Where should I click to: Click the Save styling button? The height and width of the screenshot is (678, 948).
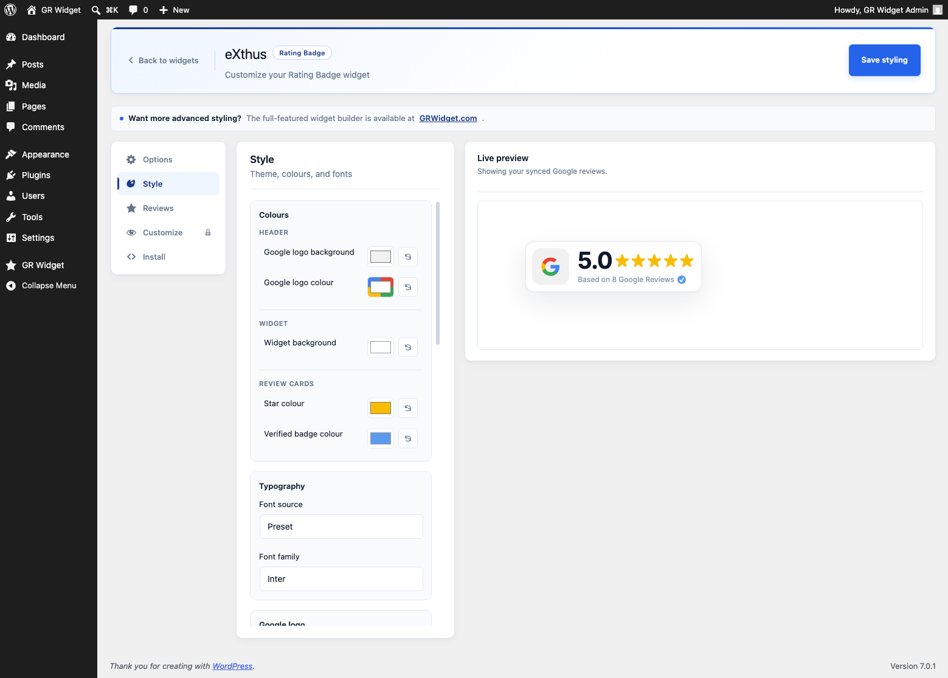pyautogui.click(x=884, y=60)
